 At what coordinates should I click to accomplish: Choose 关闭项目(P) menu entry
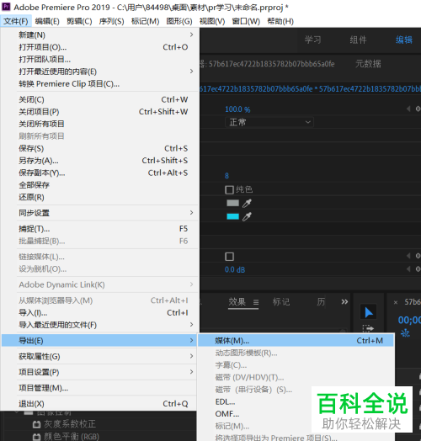99,112
